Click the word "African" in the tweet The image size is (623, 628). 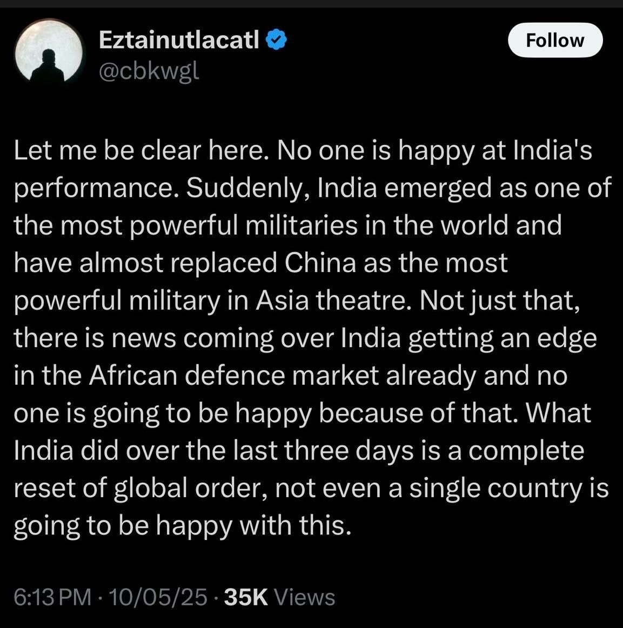(133, 376)
